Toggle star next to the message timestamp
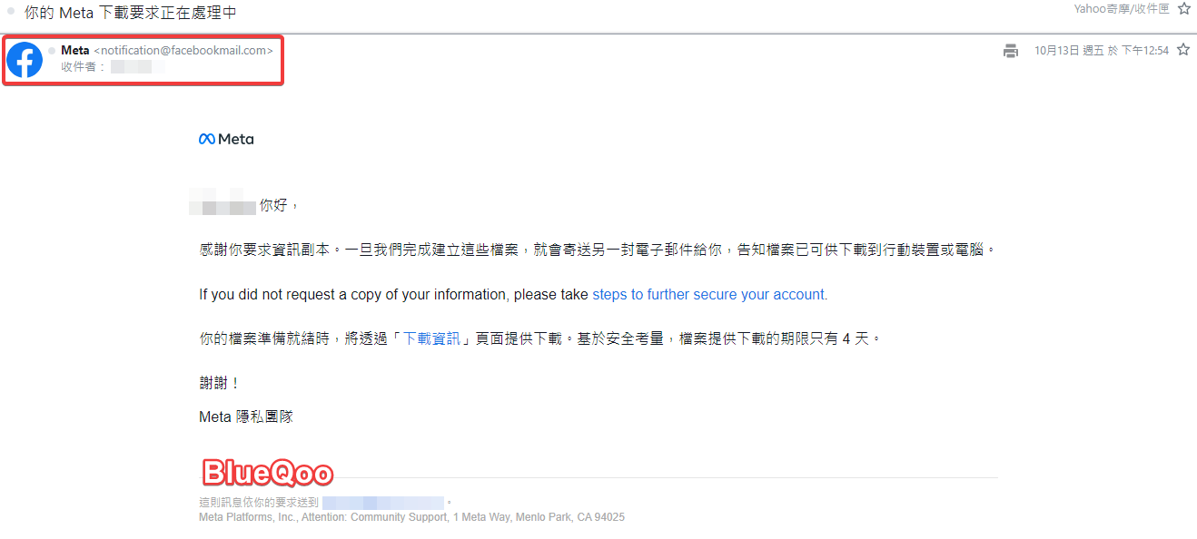This screenshot has height=539, width=1197. 1182,50
